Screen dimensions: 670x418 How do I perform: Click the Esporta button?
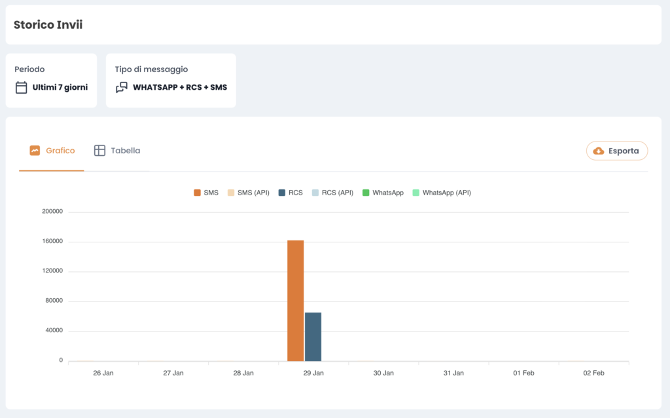(x=616, y=150)
